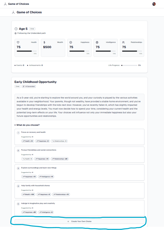Click the dollar Wealth icon
This screenshot has height=230, width=164.
click(x=44, y=42)
